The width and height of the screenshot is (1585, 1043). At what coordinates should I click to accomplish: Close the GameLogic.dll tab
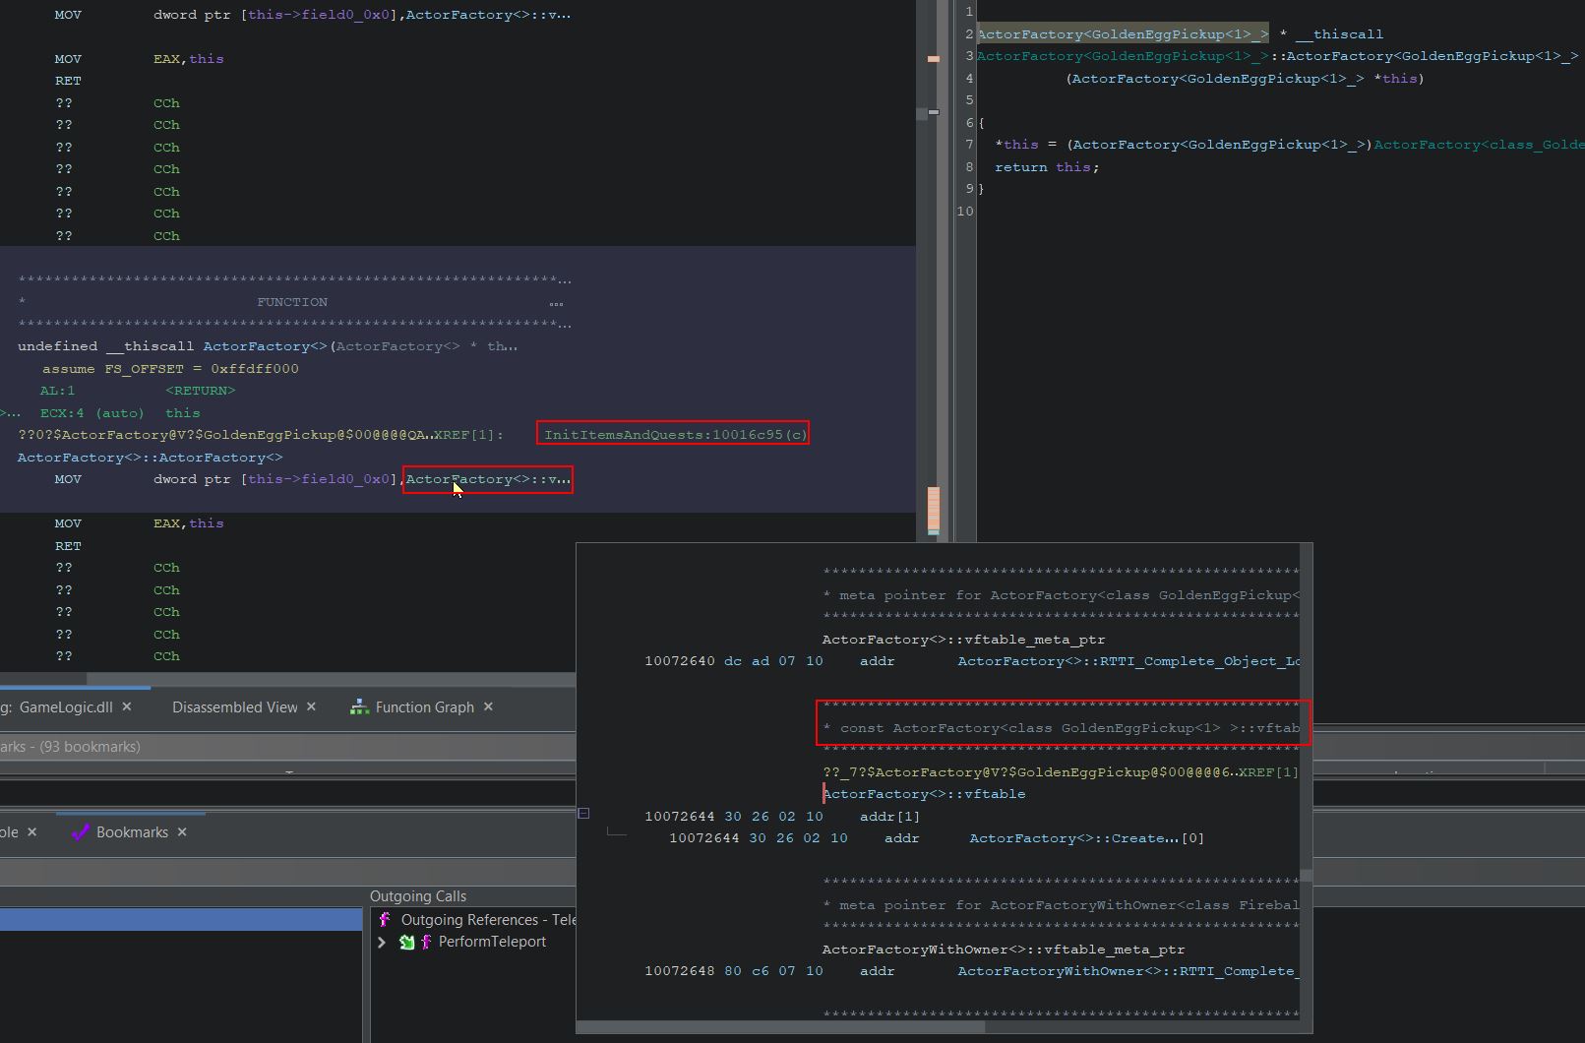point(127,706)
